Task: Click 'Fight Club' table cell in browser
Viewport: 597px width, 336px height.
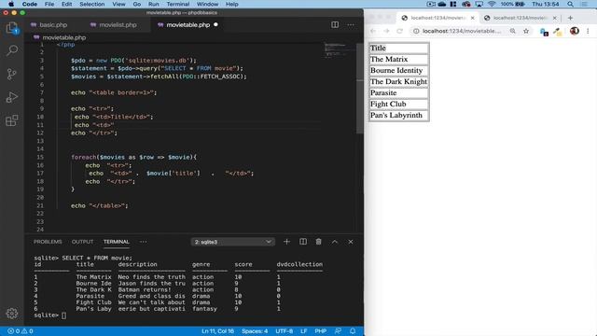Action: click(398, 104)
